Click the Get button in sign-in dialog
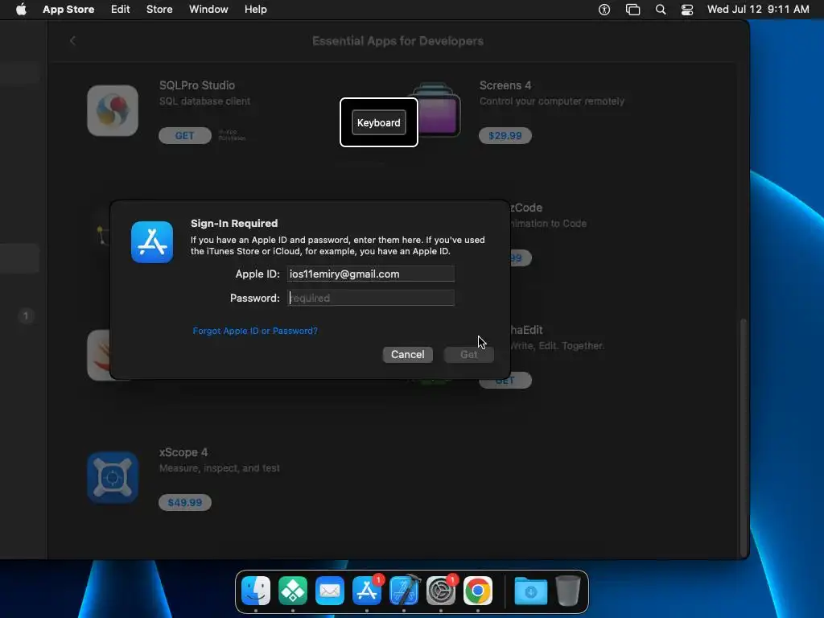Viewport: 824px width, 618px height. [469, 354]
